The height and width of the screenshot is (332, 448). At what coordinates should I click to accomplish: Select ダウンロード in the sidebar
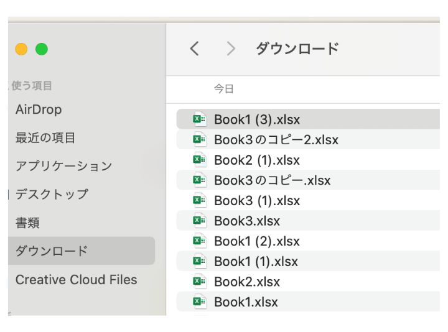click(x=52, y=251)
